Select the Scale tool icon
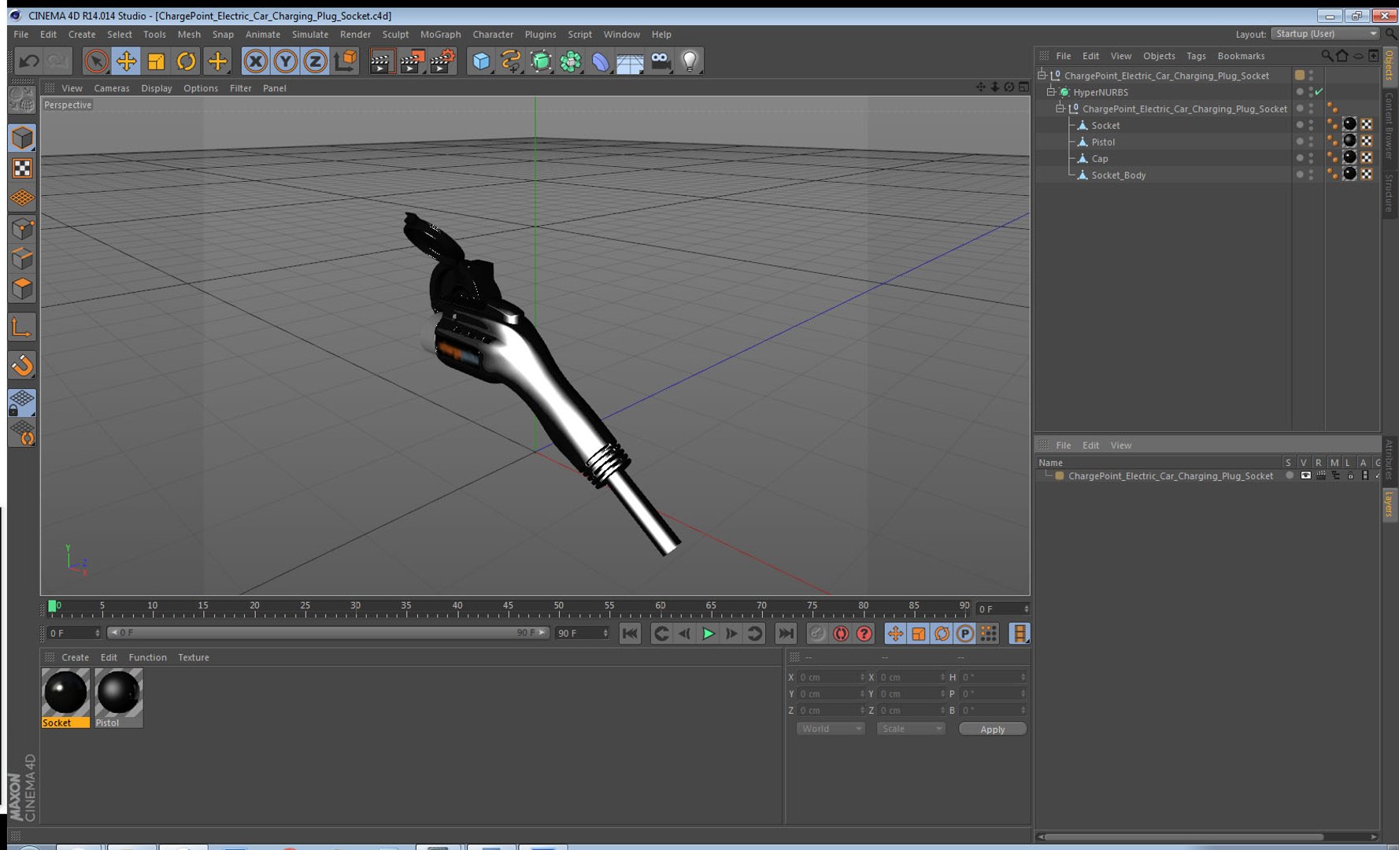 156,61
